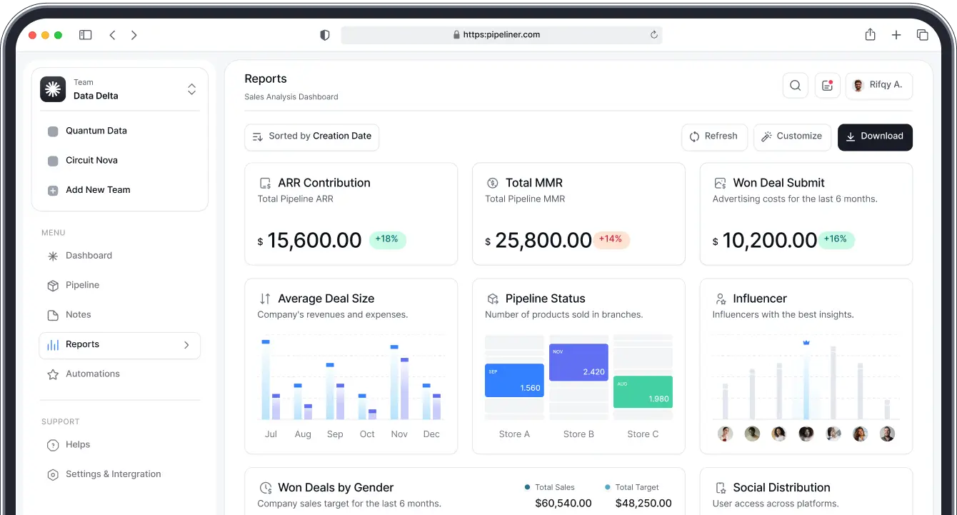This screenshot has height=515, width=957.
Task: Click the +14% red badge
Action: [611, 239]
